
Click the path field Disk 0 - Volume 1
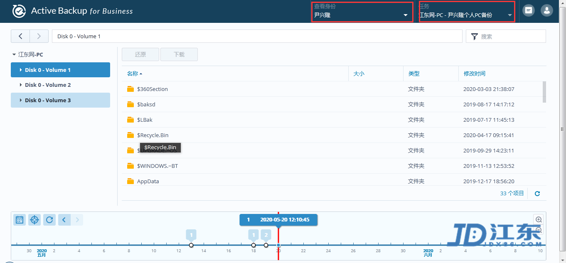(257, 36)
